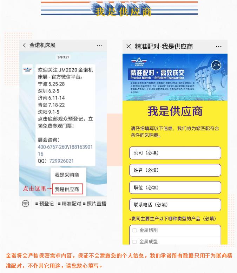This screenshot has height=273, width=237.
Task: Open the three-dots menu on supplier page
Action: [218, 47]
